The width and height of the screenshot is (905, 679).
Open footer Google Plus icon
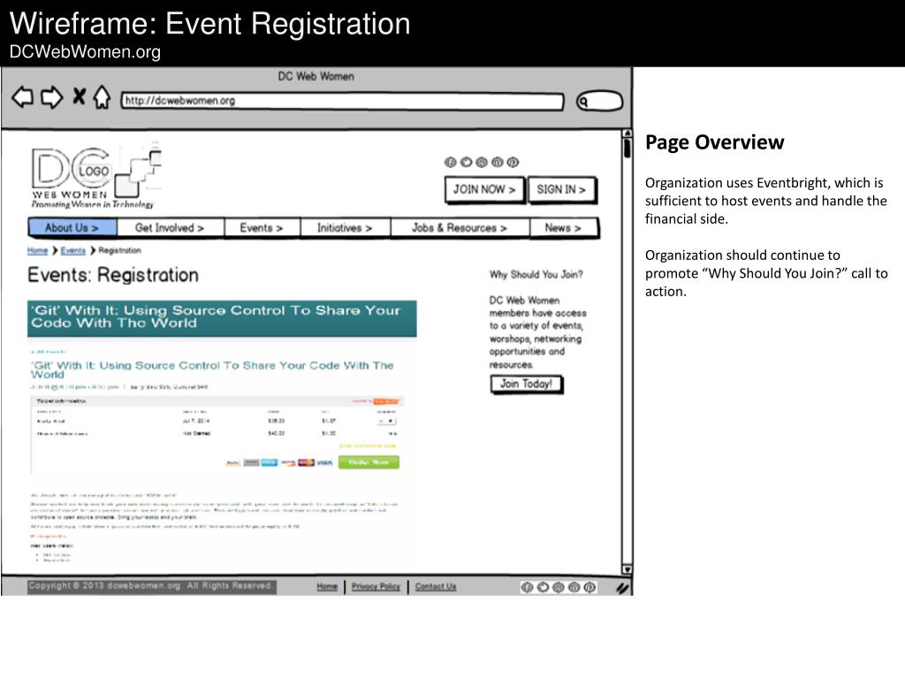559,587
